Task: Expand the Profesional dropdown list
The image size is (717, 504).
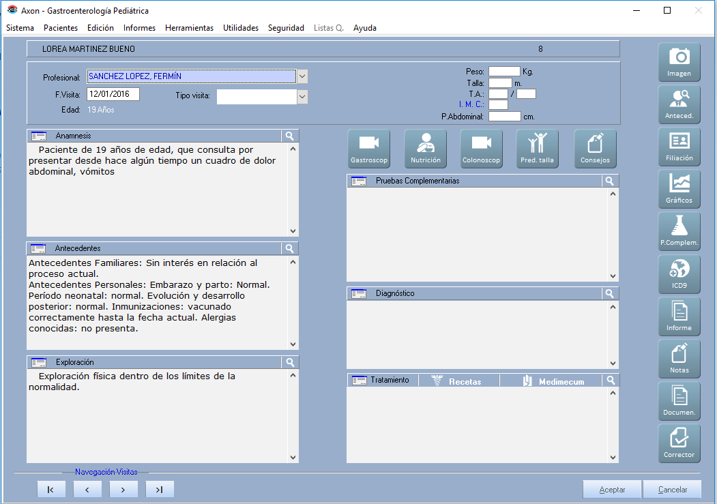Action: (303, 76)
